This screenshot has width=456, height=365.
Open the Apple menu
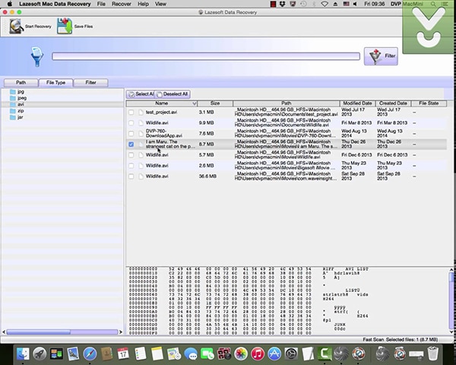point(10,4)
